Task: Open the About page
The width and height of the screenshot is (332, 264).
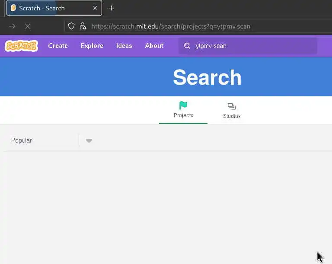Action: [154, 46]
